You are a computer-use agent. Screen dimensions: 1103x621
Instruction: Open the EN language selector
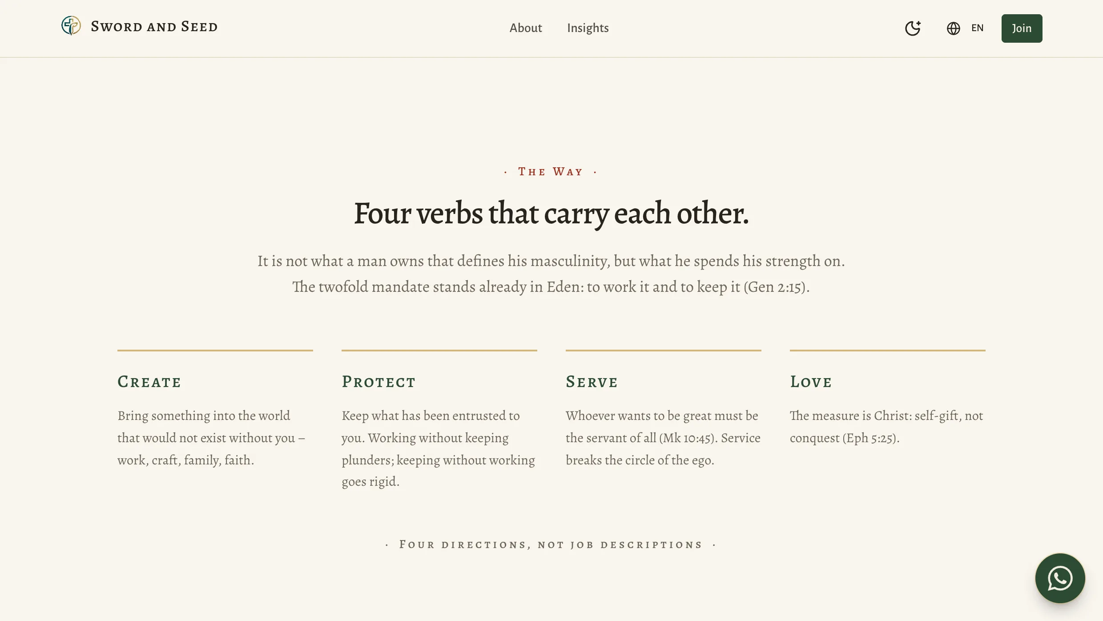[977, 28]
